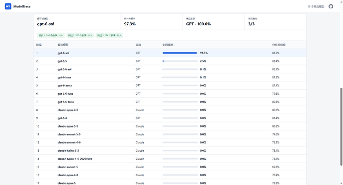Click the blue MT logo icon

click(8, 6)
